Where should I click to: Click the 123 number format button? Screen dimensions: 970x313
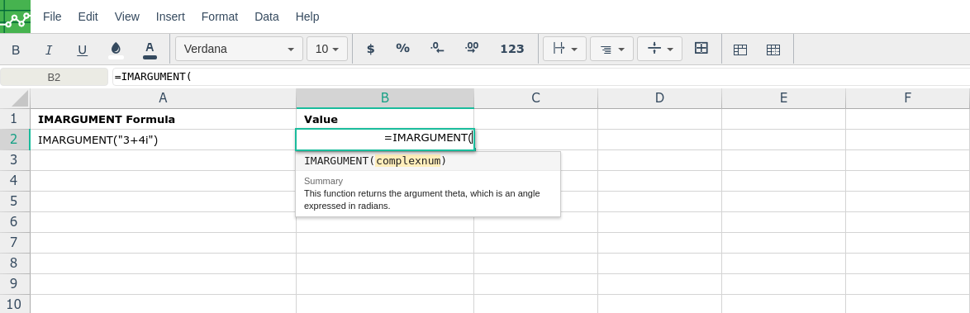(512, 49)
